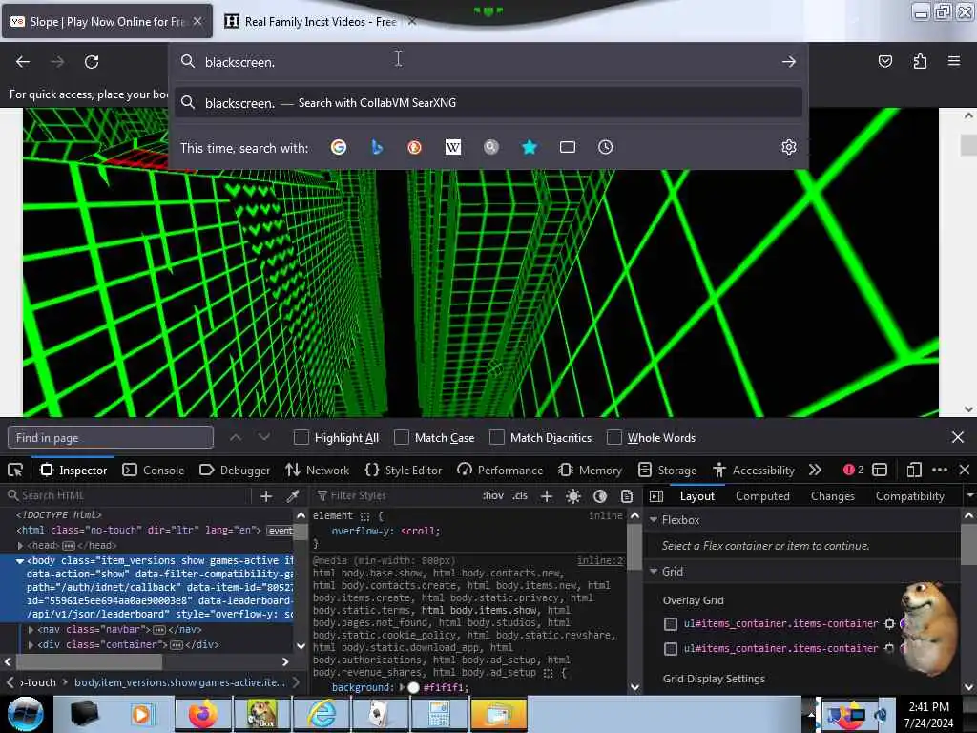The image size is (977, 733).
Task: Search this time with Bing
Action: (376, 147)
